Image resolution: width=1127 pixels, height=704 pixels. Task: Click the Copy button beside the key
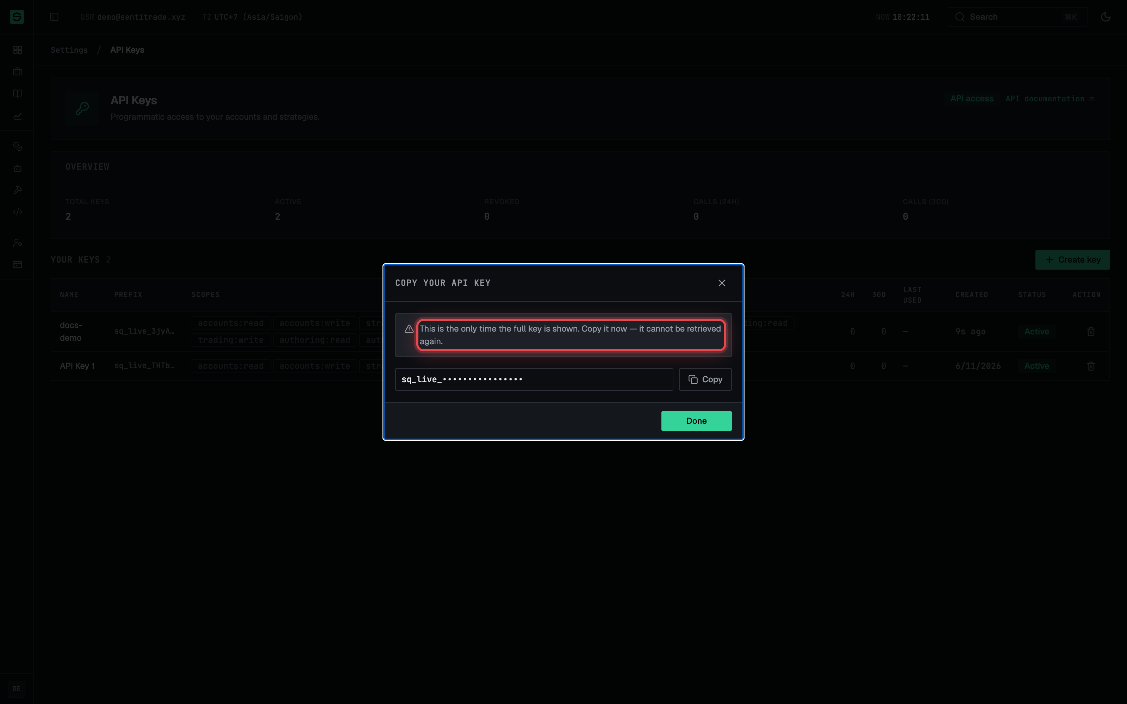point(705,379)
